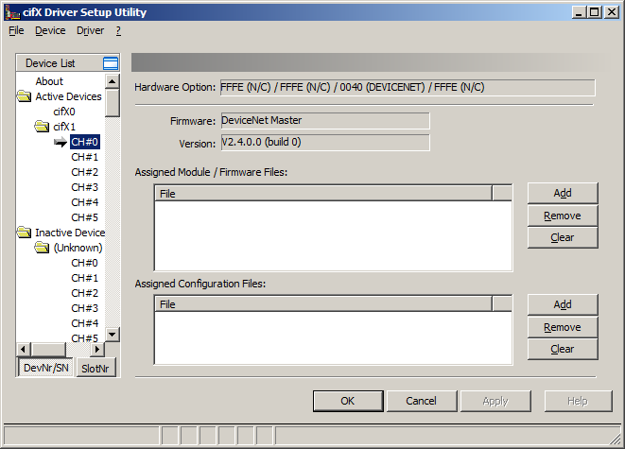Viewport: 625px width, 449px height.
Task: Remove the selected configuration file
Action: coord(563,327)
